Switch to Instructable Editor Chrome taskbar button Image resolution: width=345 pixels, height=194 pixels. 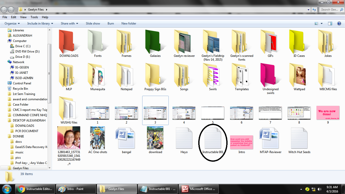(x=35, y=189)
